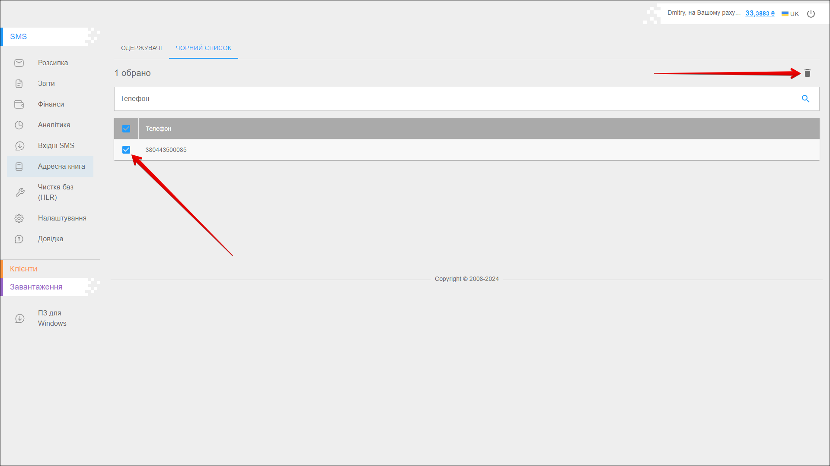This screenshot has width=830, height=466.
Task: Click the pie chart Аналітика icon
Action: (19, 125)
